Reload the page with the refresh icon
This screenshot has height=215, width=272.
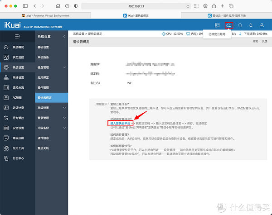point(188,6)
